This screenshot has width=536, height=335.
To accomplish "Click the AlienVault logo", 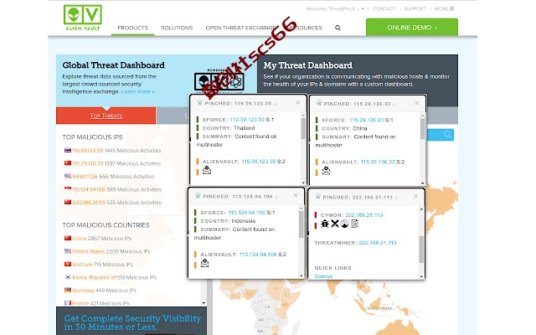I will click(83, 18).
